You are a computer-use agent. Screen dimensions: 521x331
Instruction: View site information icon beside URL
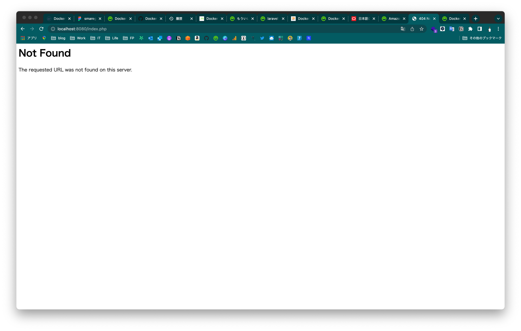point(53,29)
